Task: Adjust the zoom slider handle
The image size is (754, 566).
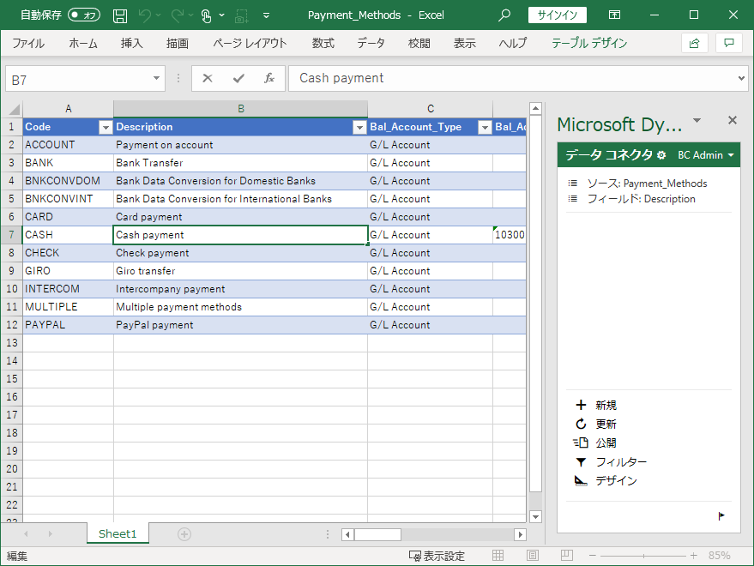Action: [643, 556]
